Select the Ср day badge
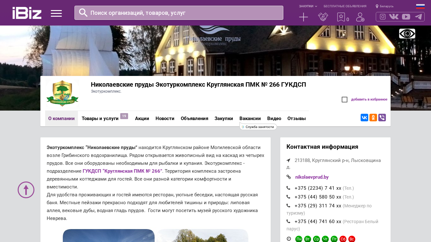Image resolution: width=431 pixels, height=242 pixels. 316,239
